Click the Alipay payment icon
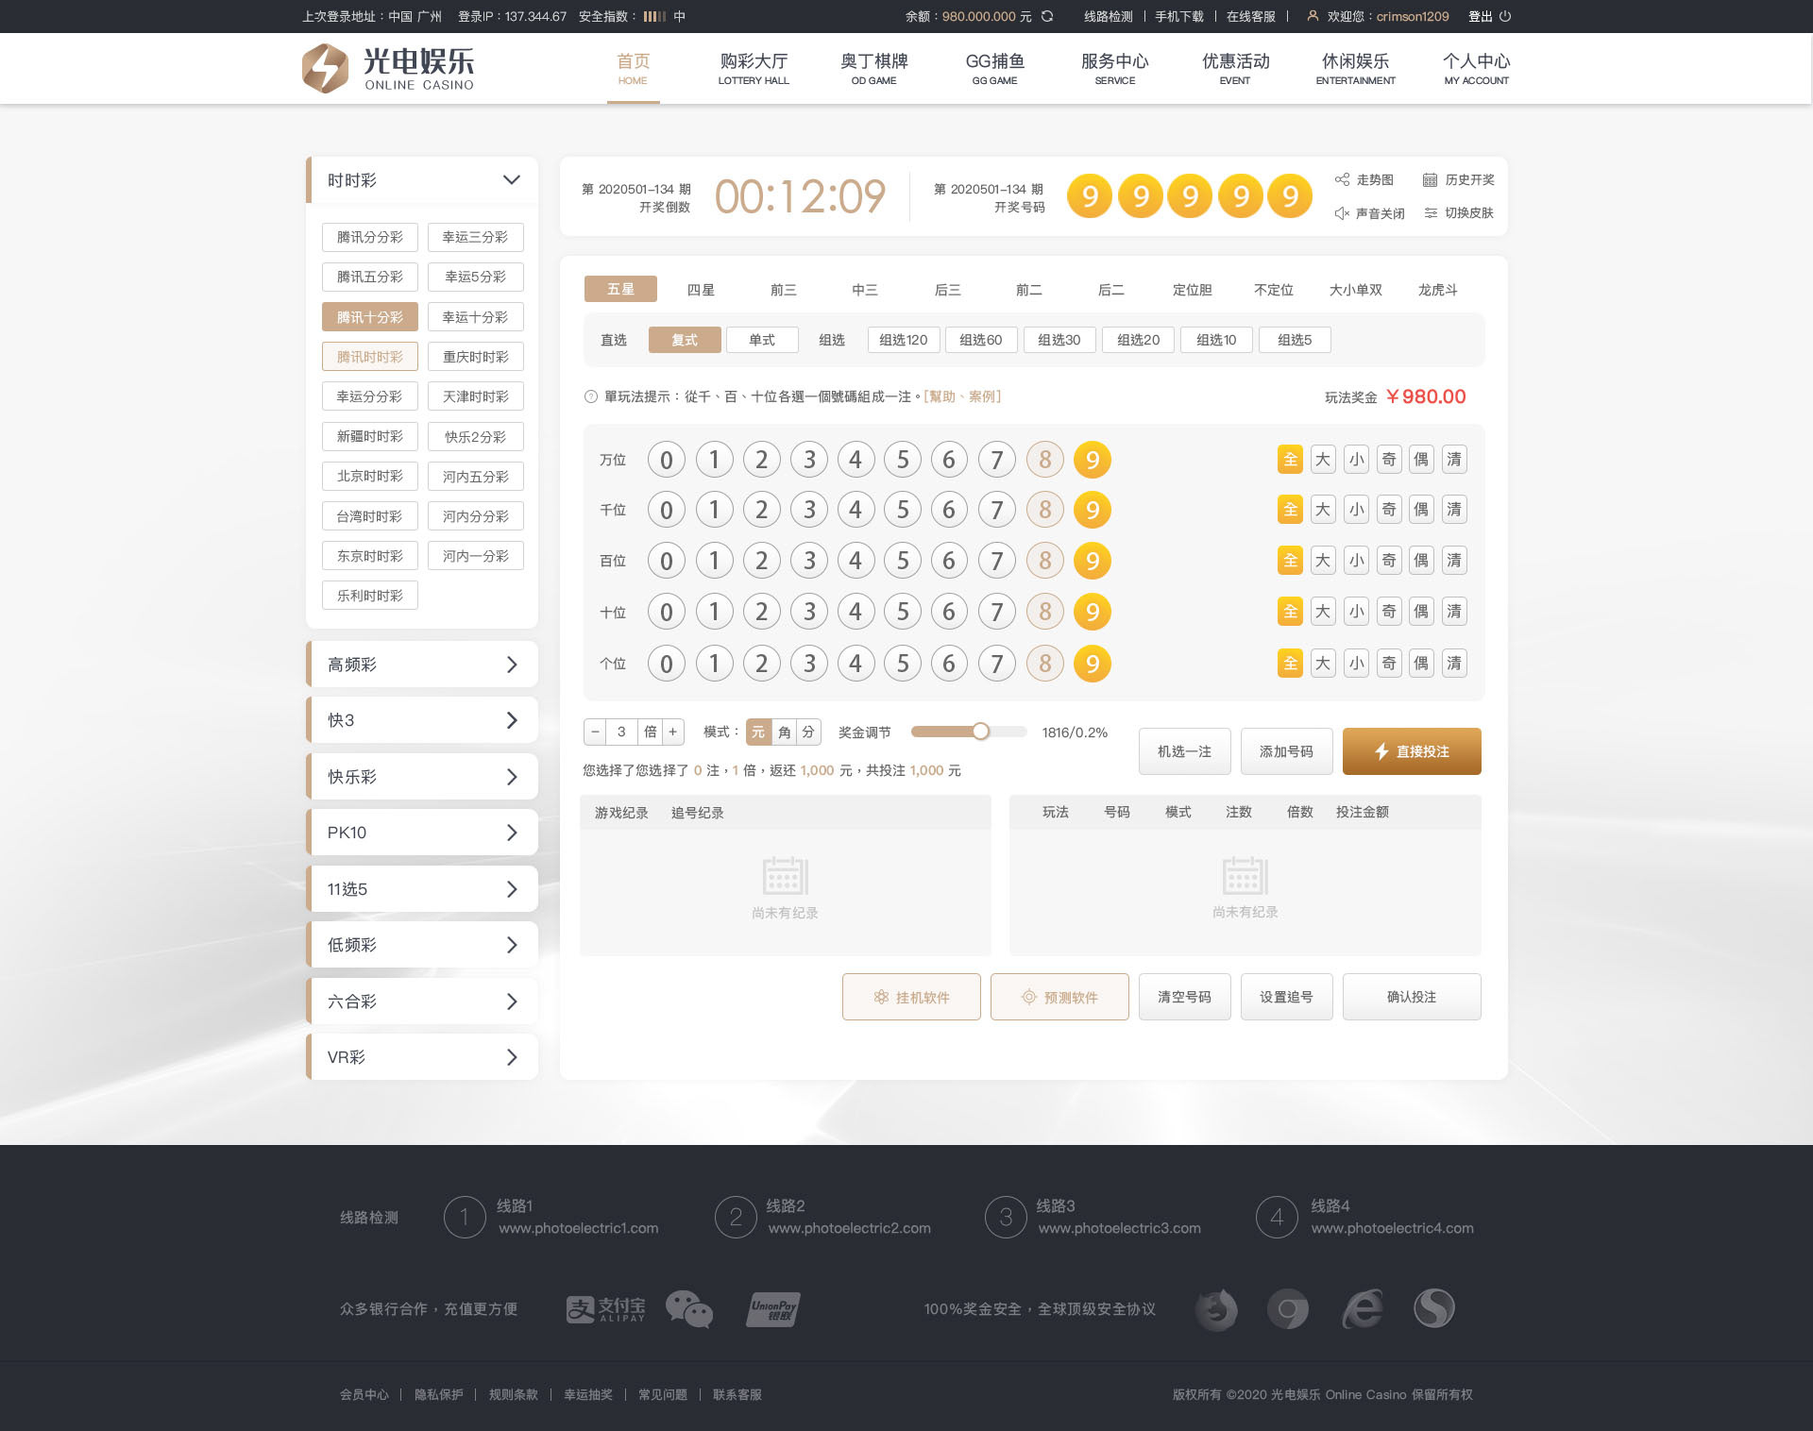 point(606,1309)
